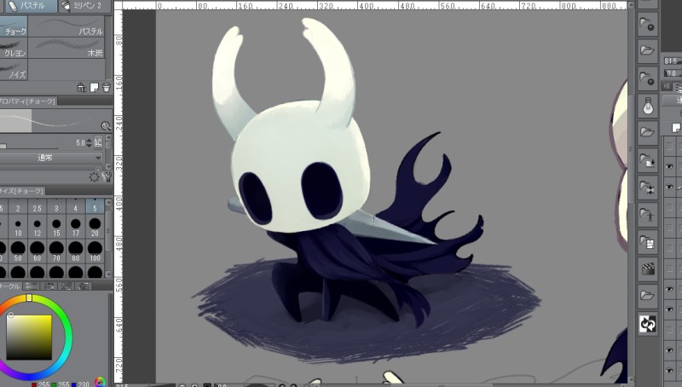Click the brush size 5.0 stepper arrows
Screen dimensions: 682x387
(x=90, y=142)
